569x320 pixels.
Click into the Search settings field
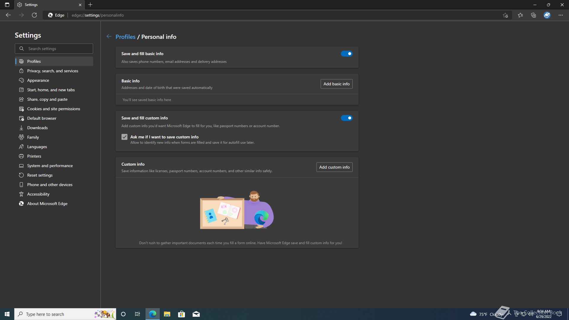click(x=54, y=49)
